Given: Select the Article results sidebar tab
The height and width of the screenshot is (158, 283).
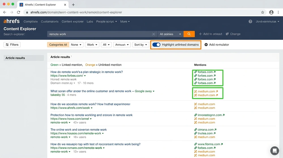Looking at the screenshot, I should pos(24,58).
